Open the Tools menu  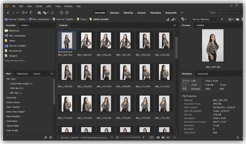(x=58, y=6)
